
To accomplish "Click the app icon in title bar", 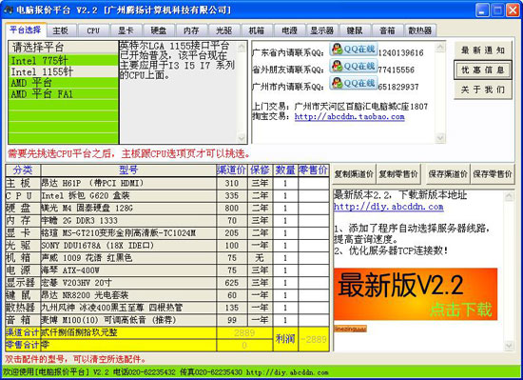I will click(8, 10).
